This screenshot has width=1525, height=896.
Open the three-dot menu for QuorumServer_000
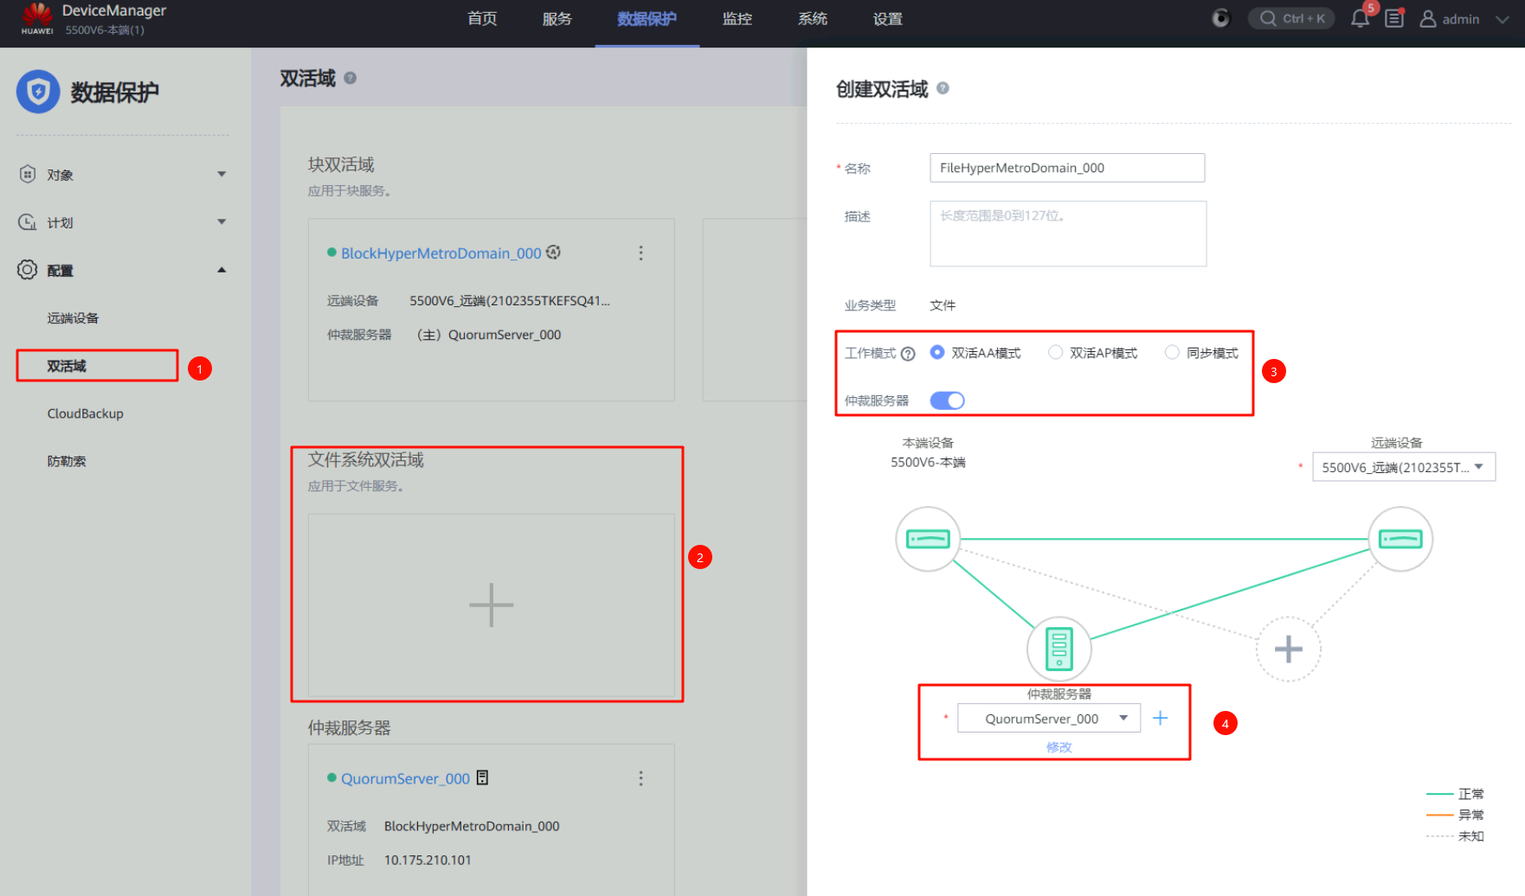[640, 778]
